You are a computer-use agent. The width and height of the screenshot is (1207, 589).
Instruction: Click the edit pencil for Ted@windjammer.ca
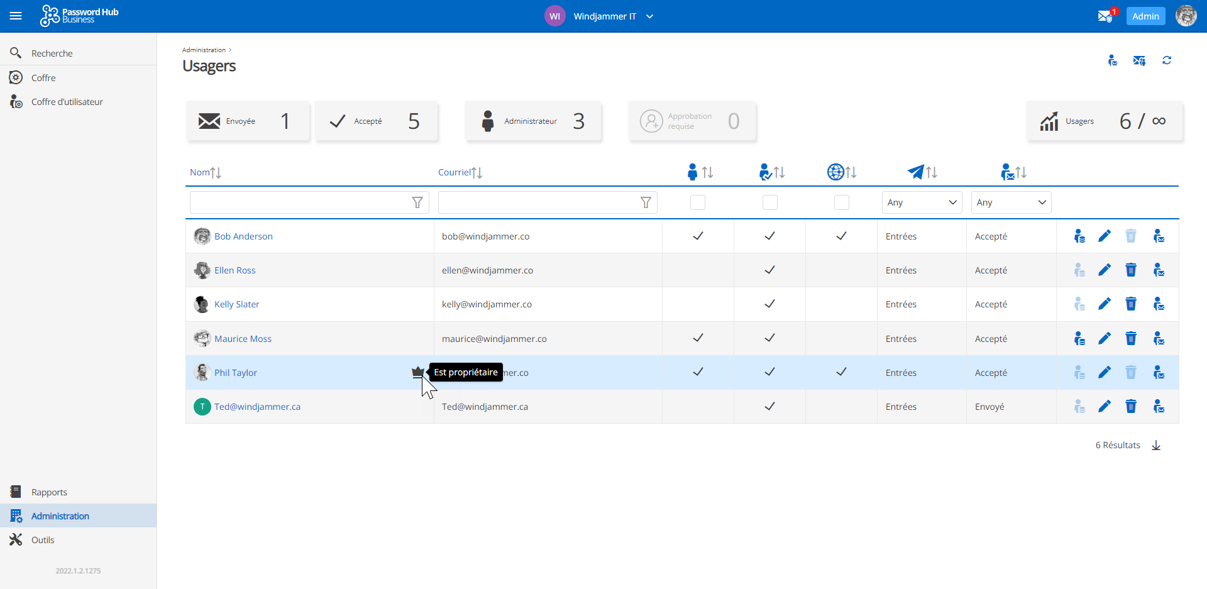1104,407
